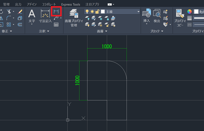
Task: Toggle the layer freeze sun icon
Action: click(92, 12)
